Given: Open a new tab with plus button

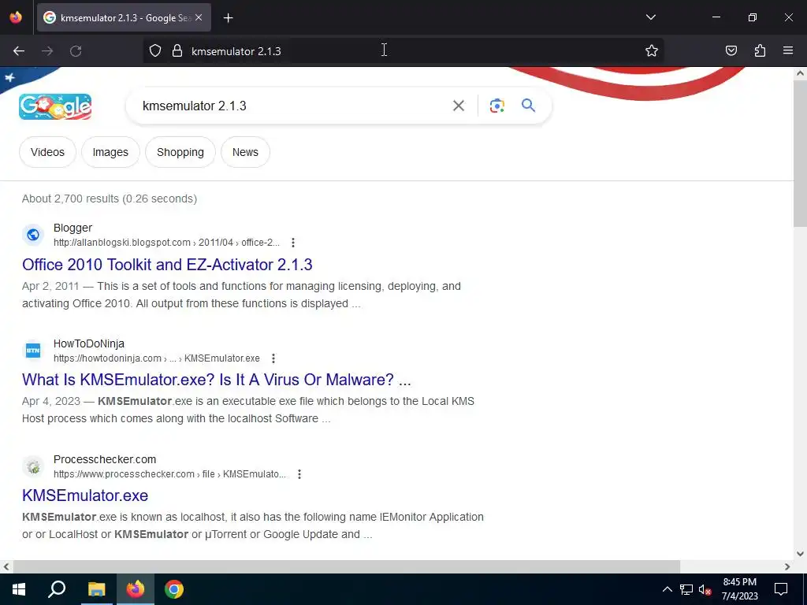Looking at the screenshot, I should click(228, 18).
